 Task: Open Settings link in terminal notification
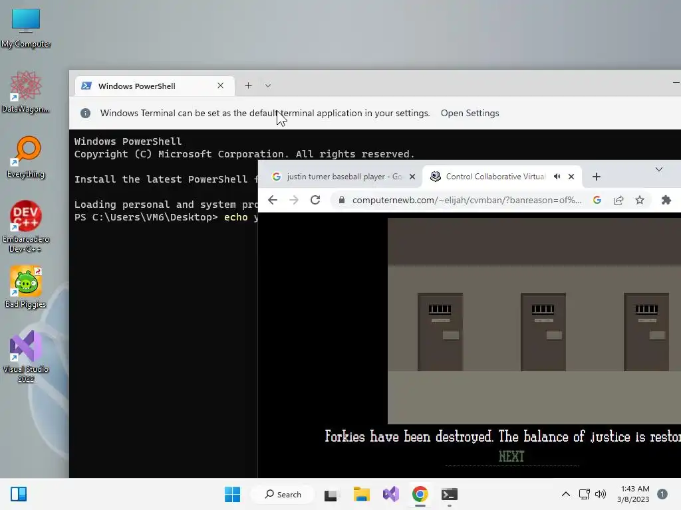coord(470,113)
